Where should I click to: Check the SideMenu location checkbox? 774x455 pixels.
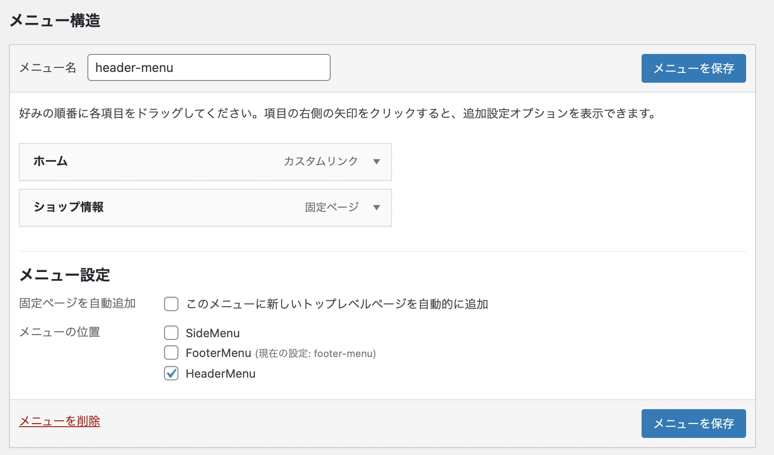[x=171, y=333]
